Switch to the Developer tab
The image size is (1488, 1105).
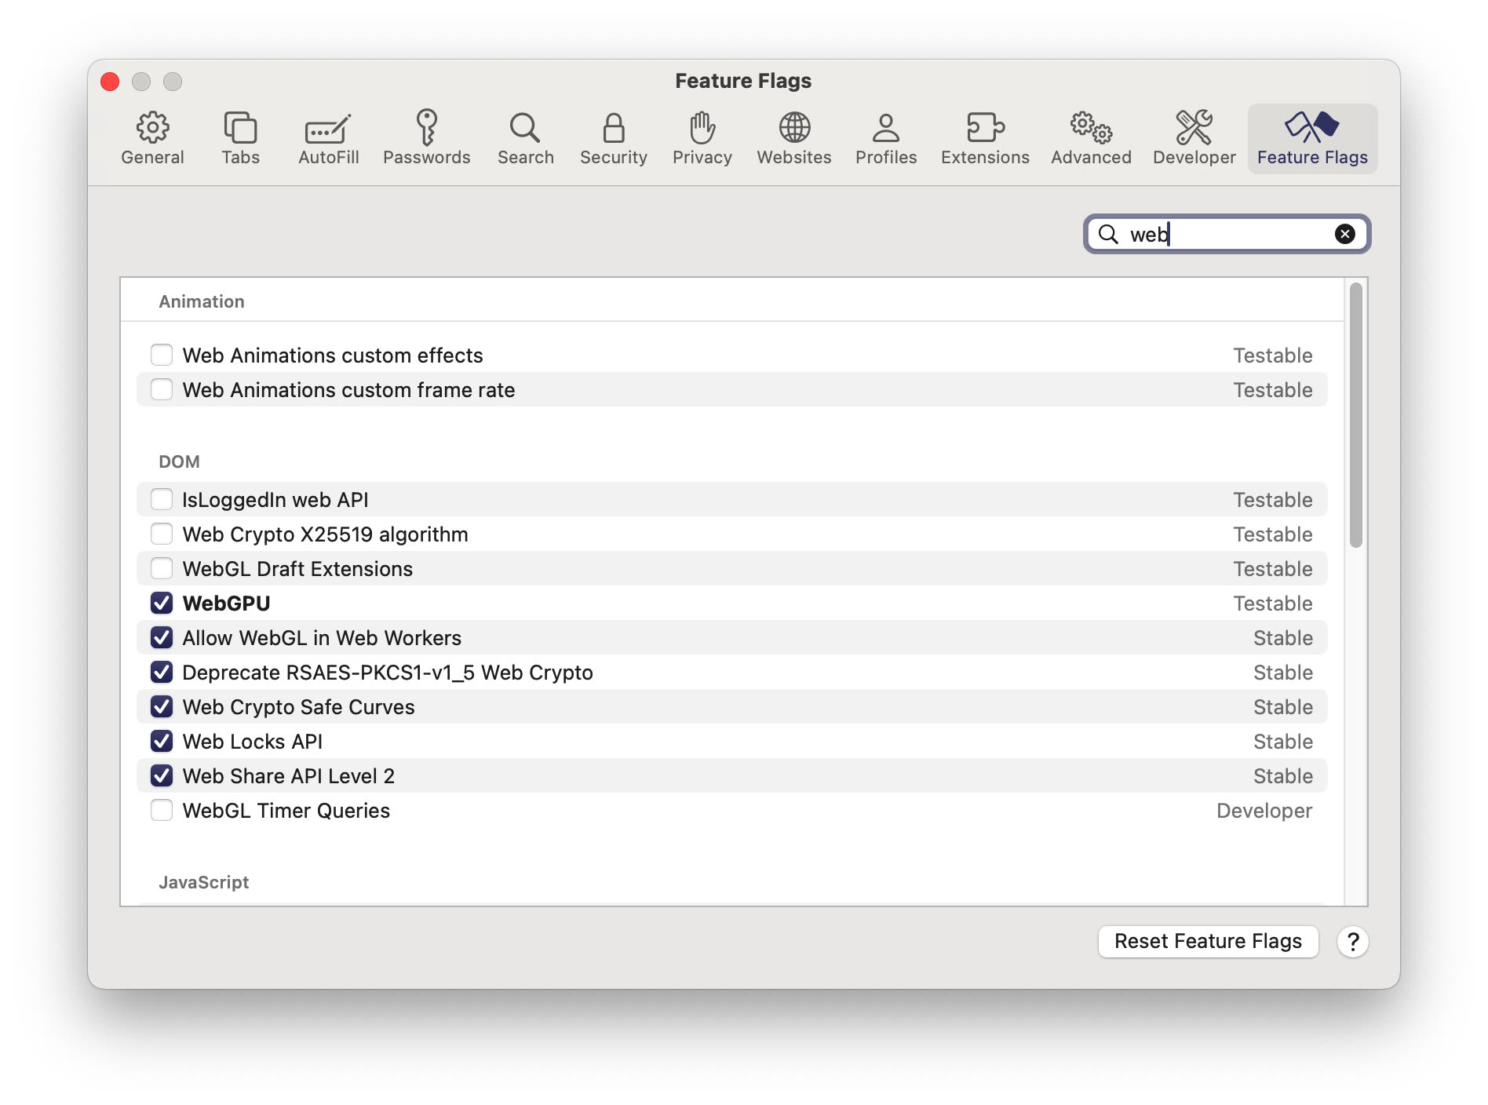1193,138
